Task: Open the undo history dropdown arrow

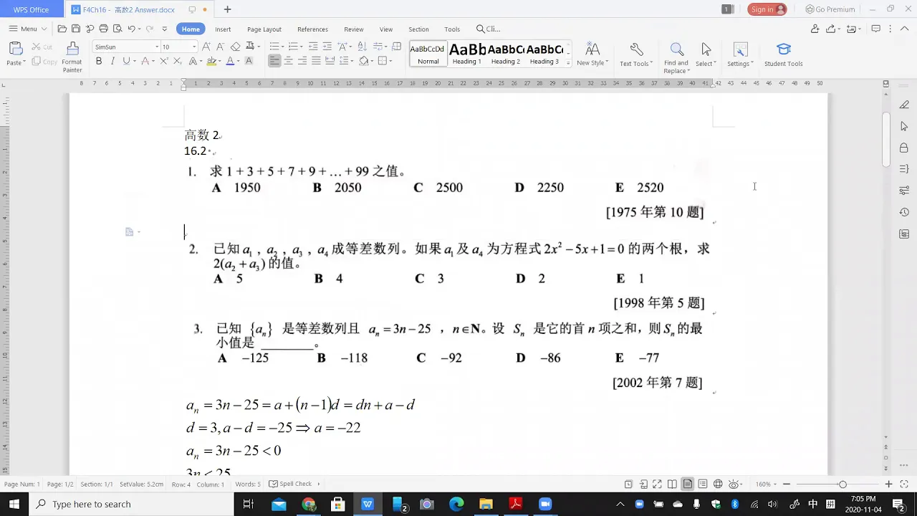Action: (x=140, y=29)
